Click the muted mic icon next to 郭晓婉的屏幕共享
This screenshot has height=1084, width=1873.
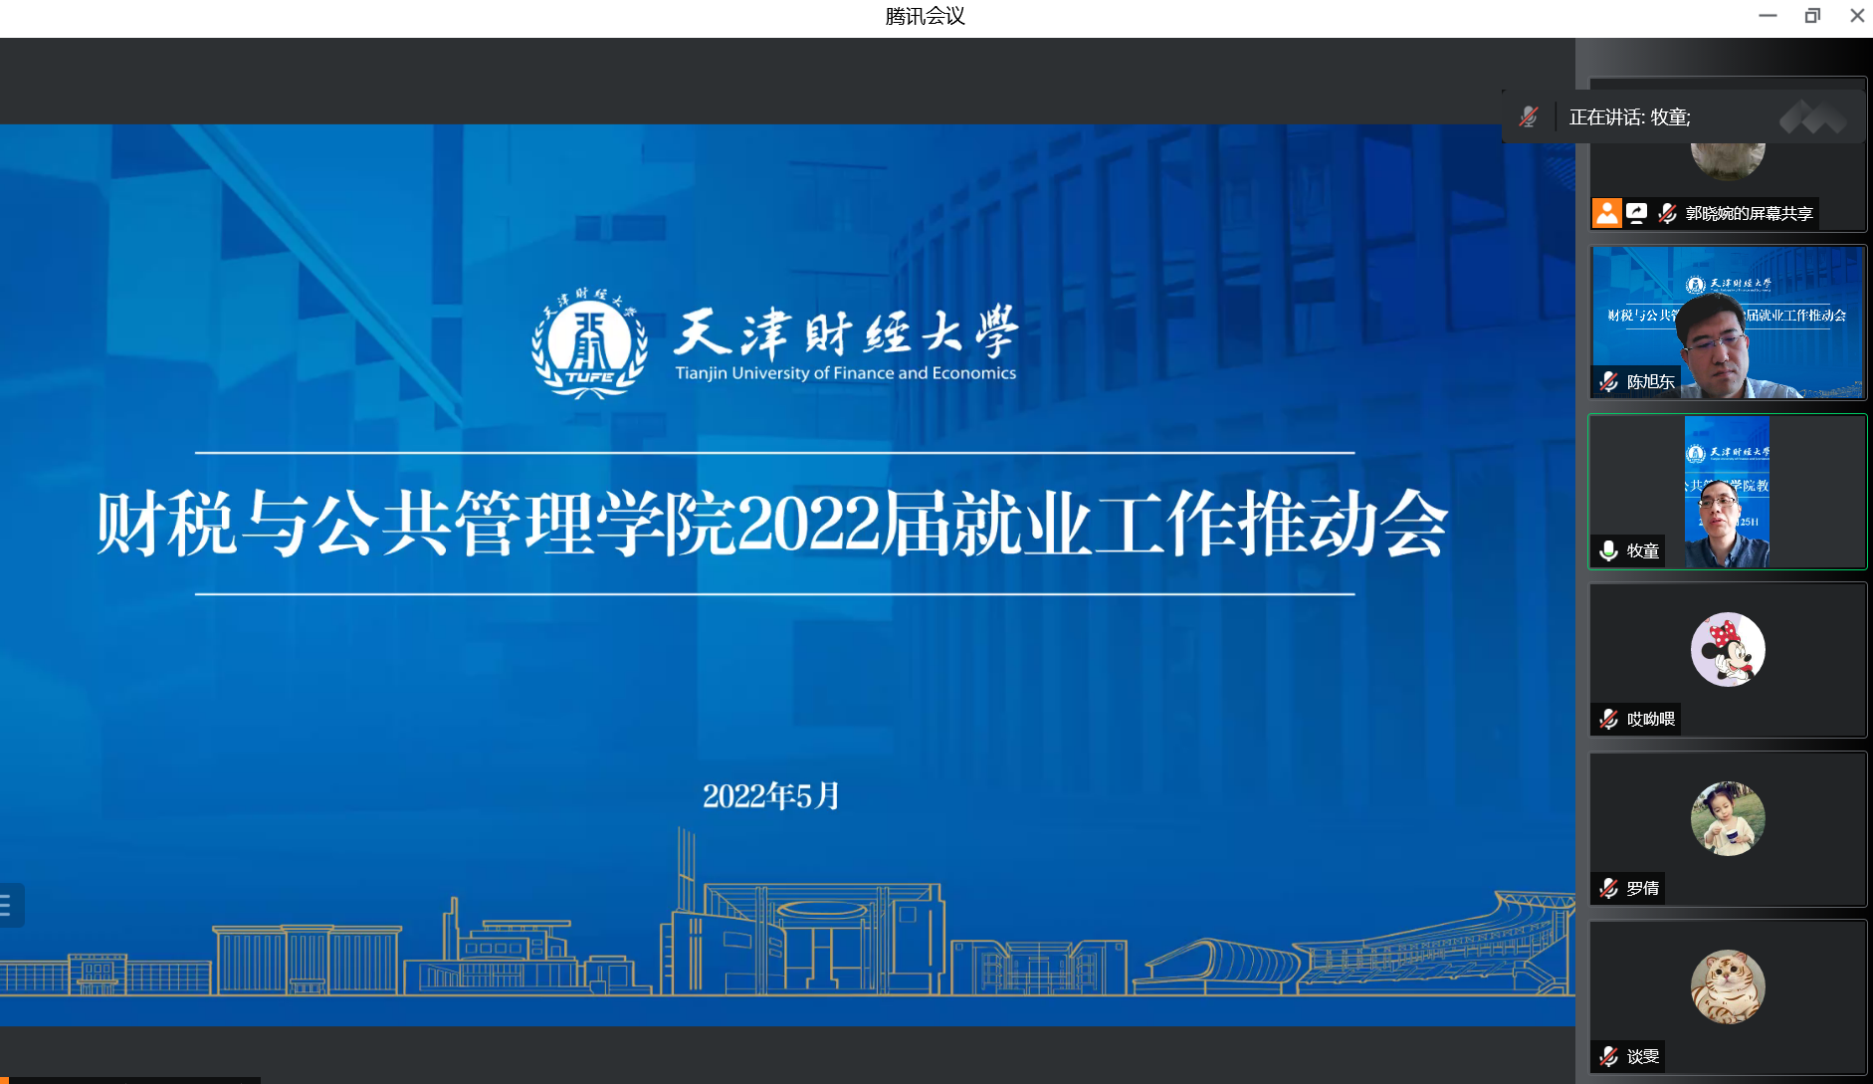1668,213
